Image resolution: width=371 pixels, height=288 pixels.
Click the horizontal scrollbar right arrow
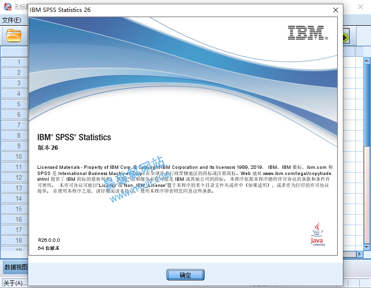click(360, 254)
